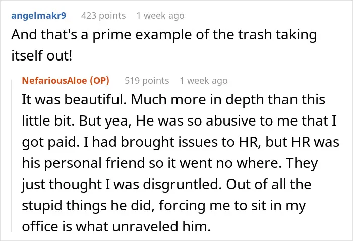
Task: Click the text "itself out!"
Action: [42, 55]
